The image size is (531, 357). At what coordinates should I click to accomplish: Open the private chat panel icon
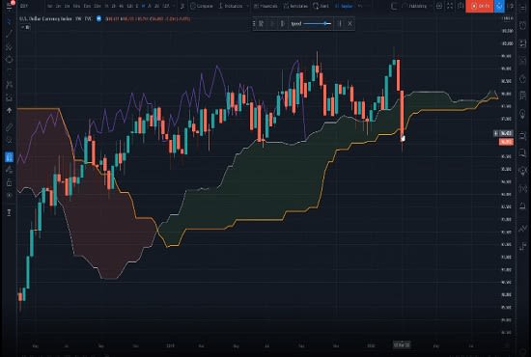522,153
